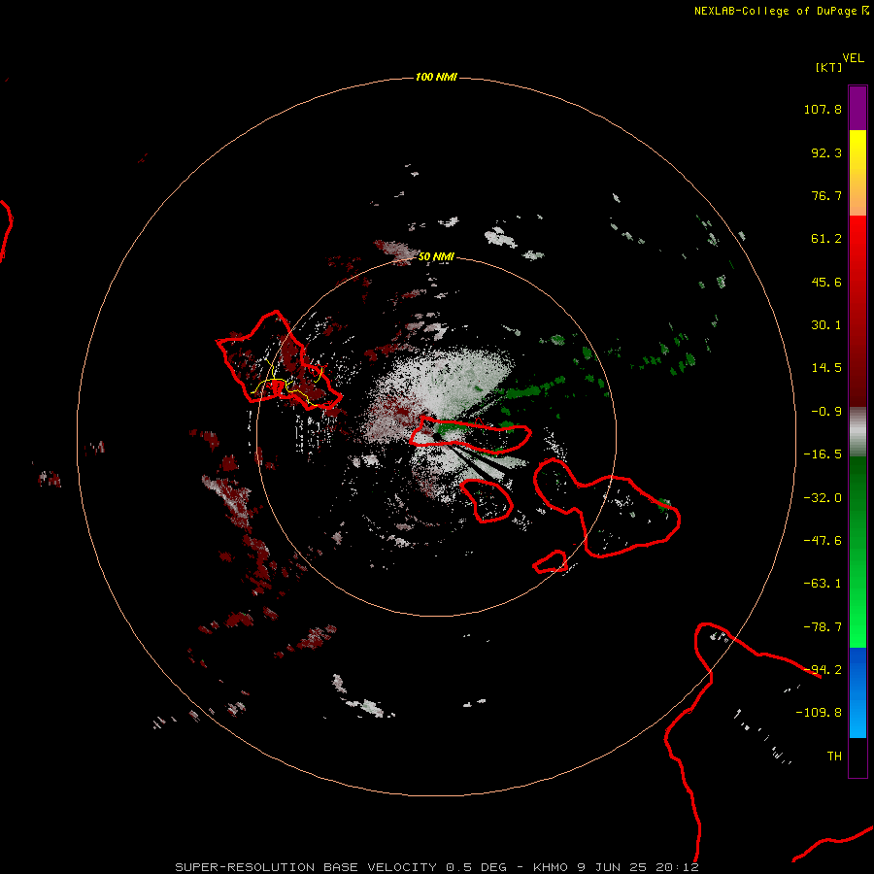The image size is (874, 874).
Task: Click the 50 NMI range ring label
Action: coord(436,256)
